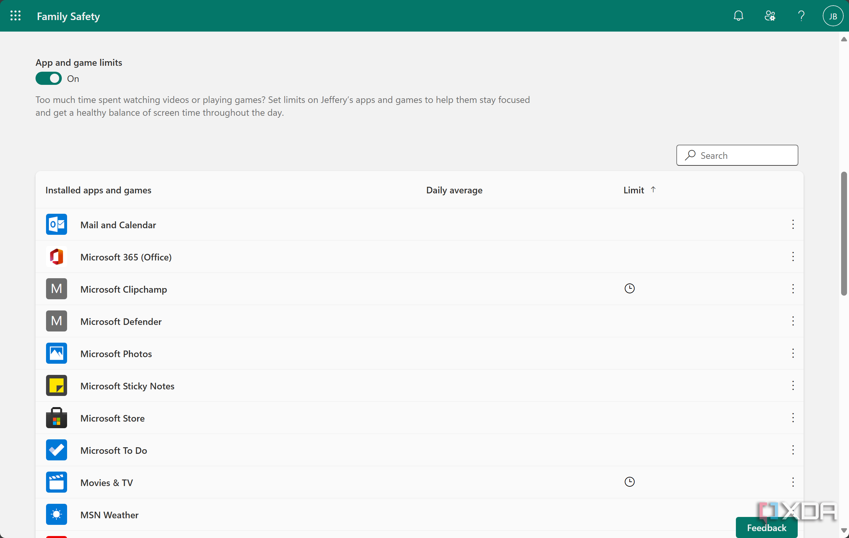Click the Microsoft Clipchamp M icon
The height and width of the screenshot is (538, 849).
(x=57, y=289)
